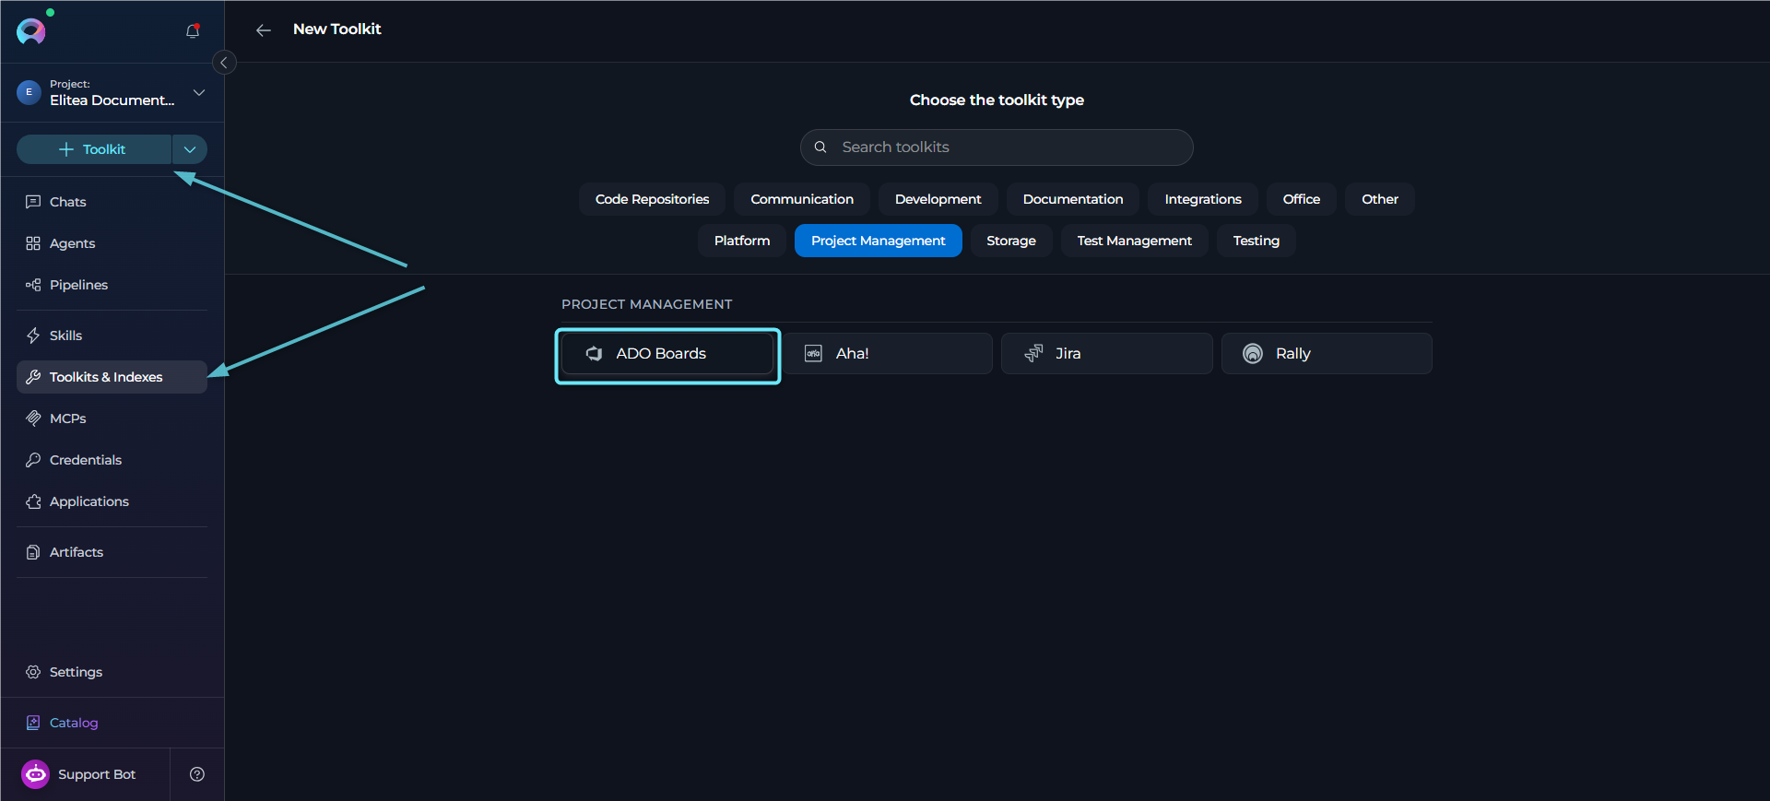Viewport: 1770px width, 801px height.
Task: Click the Catalog icon
Action: (33, 723)
